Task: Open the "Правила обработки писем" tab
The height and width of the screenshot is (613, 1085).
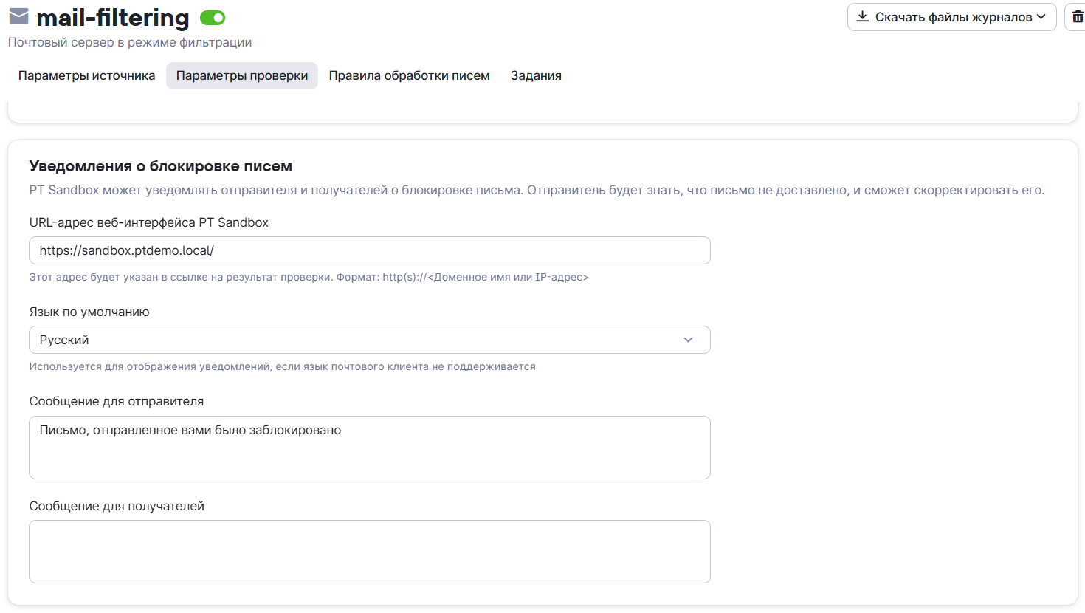Action: pos(409,75)
